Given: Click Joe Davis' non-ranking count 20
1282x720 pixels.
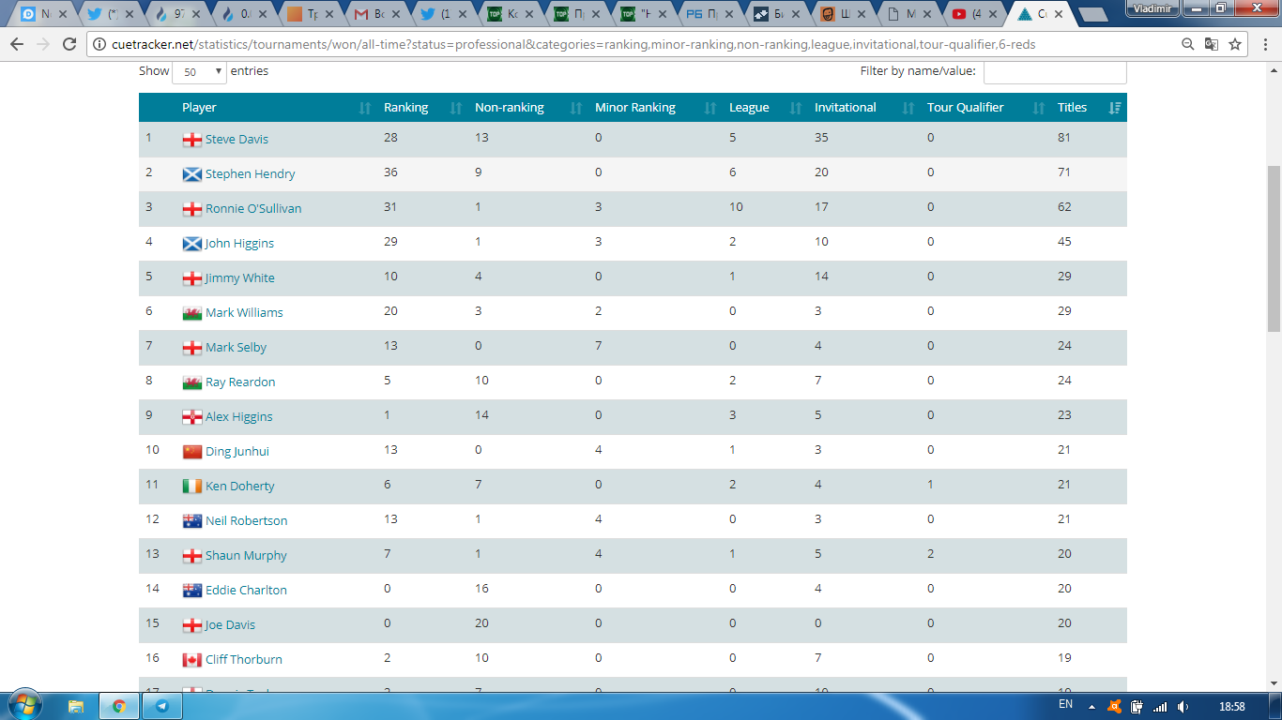Looking at the screenshot, I should 481,622.
